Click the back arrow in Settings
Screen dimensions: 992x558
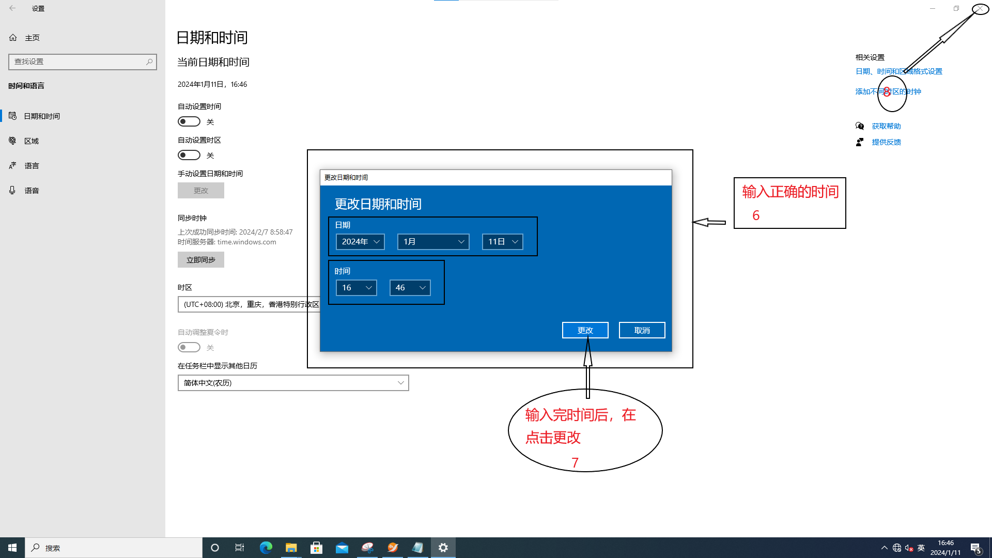12,8
